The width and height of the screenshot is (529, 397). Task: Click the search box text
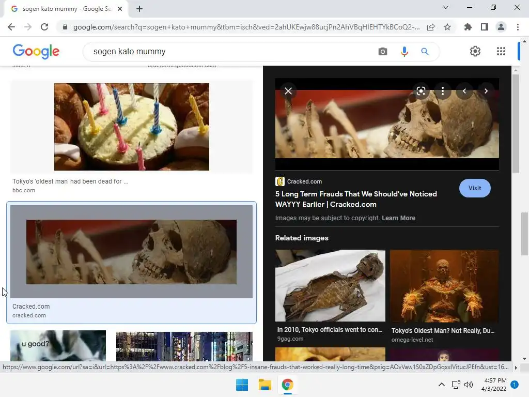[130, 51]
